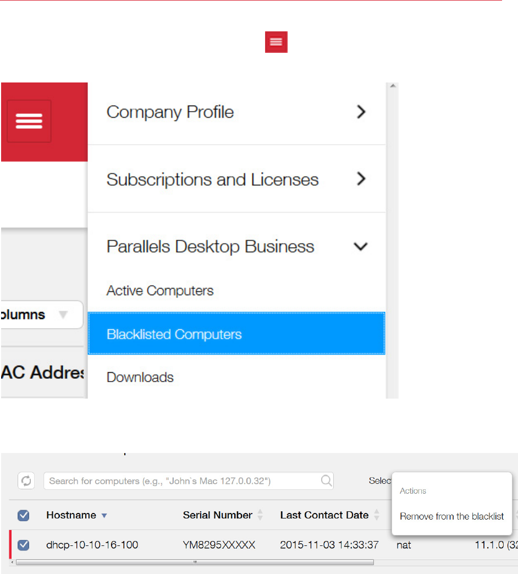Image resolution: width=518 pixels, height=574 pixels.
Task: Click the Serial Number sort arrows
Action: click(x=260, y=515)
